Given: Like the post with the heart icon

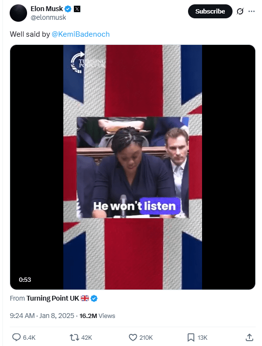Looking at the screenshot, I should point(132,337).
